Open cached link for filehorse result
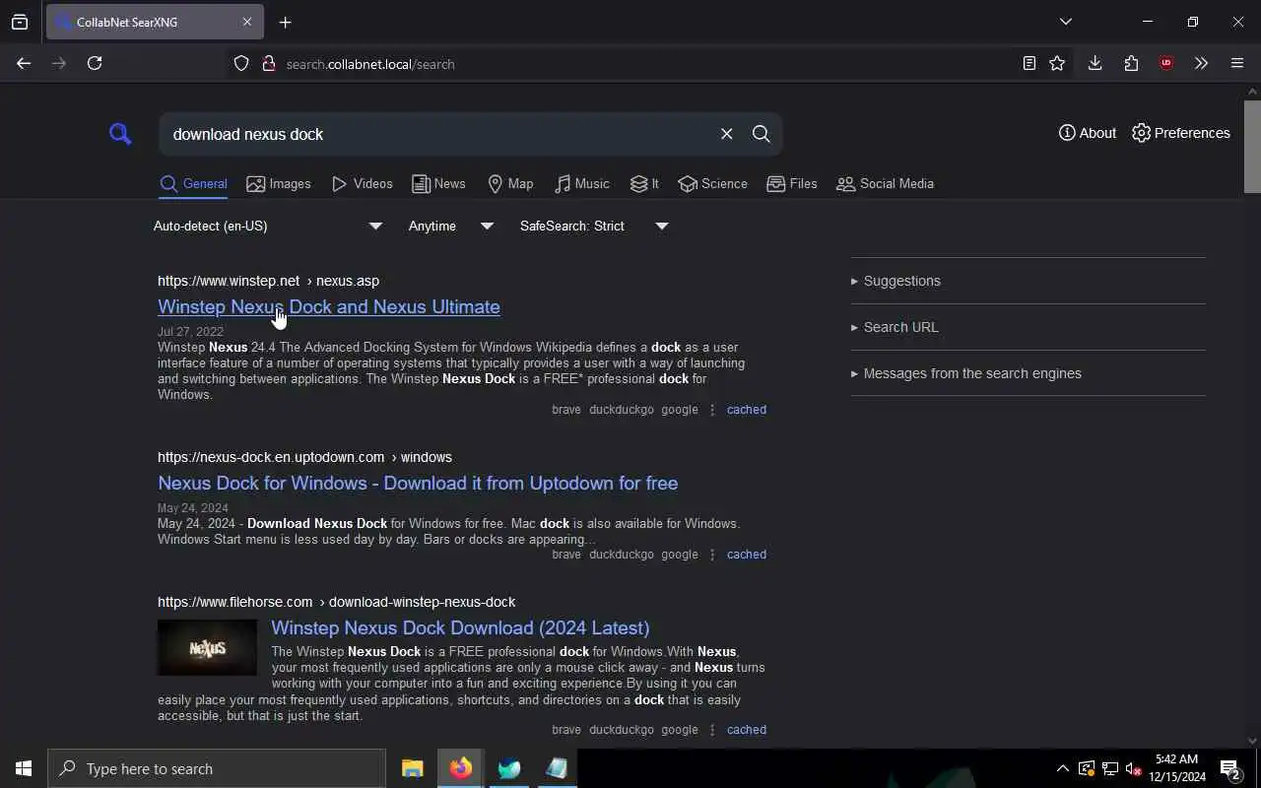The image size is (1261, 788). point(746,730)
